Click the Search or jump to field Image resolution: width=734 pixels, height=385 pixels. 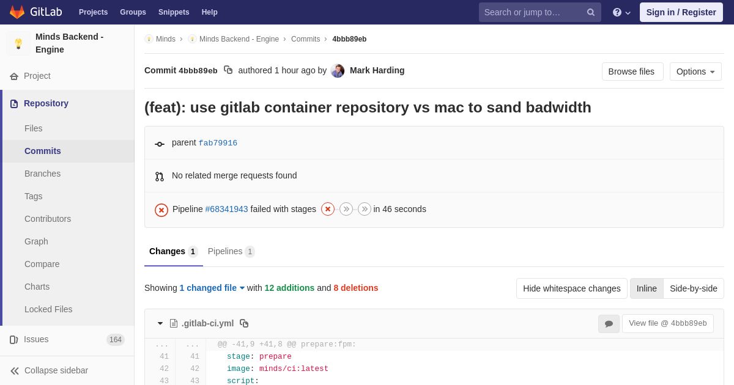[x=540, y=12]
